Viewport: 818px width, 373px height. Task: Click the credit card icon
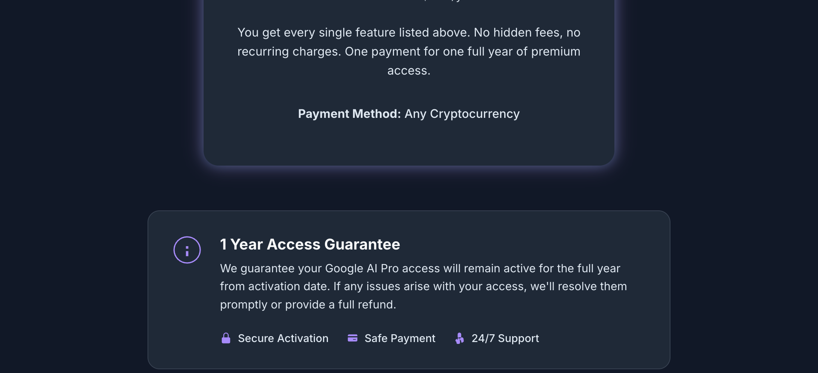(x=353, y=338)
